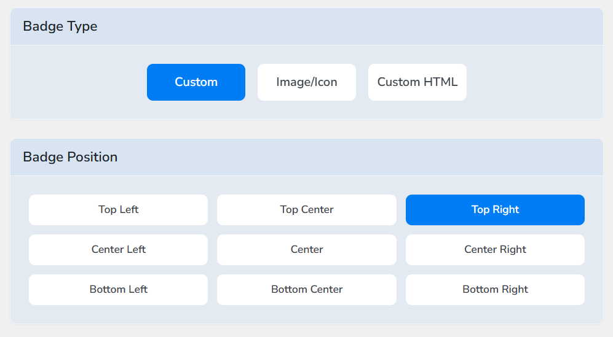Pick Top Center badge position
The width and height of the screenshot is (613, 337).
pyautogui.click(x=306, y=210)
